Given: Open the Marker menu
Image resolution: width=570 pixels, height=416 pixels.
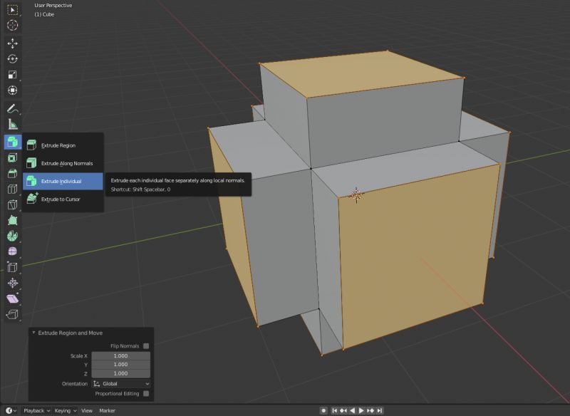Looking at the screenshot, I should click(109, 410).
